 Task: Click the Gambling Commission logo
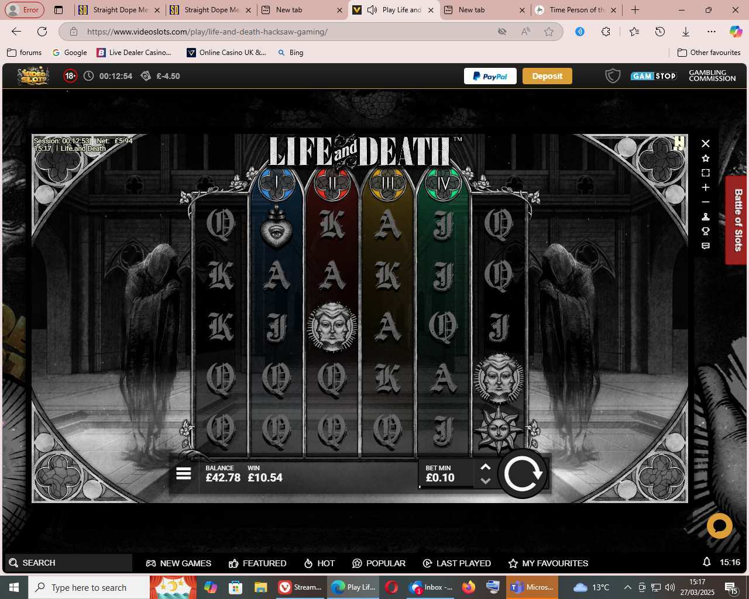(x=712, y=76)
